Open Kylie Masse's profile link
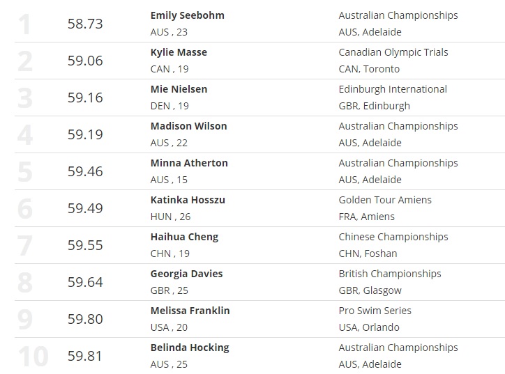This screenshot has height=374, width=505. 179,52
